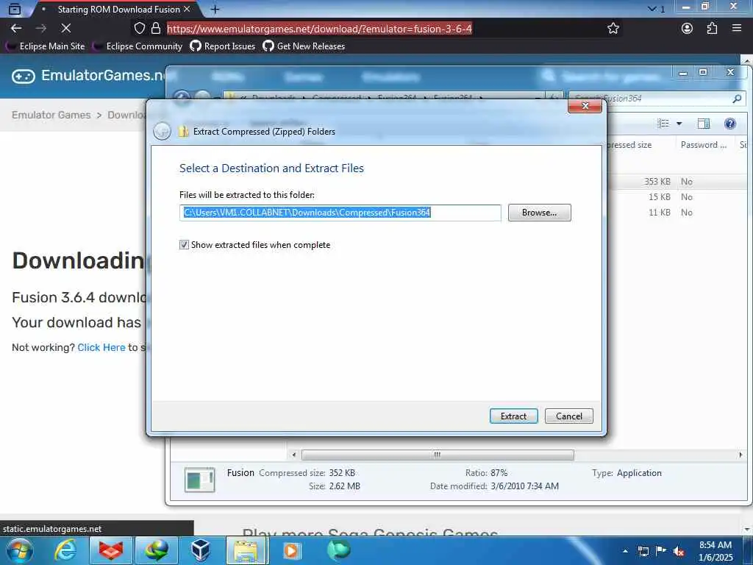
Task: Open Browse... to choose a destination folder
Action: pos(539,213)
